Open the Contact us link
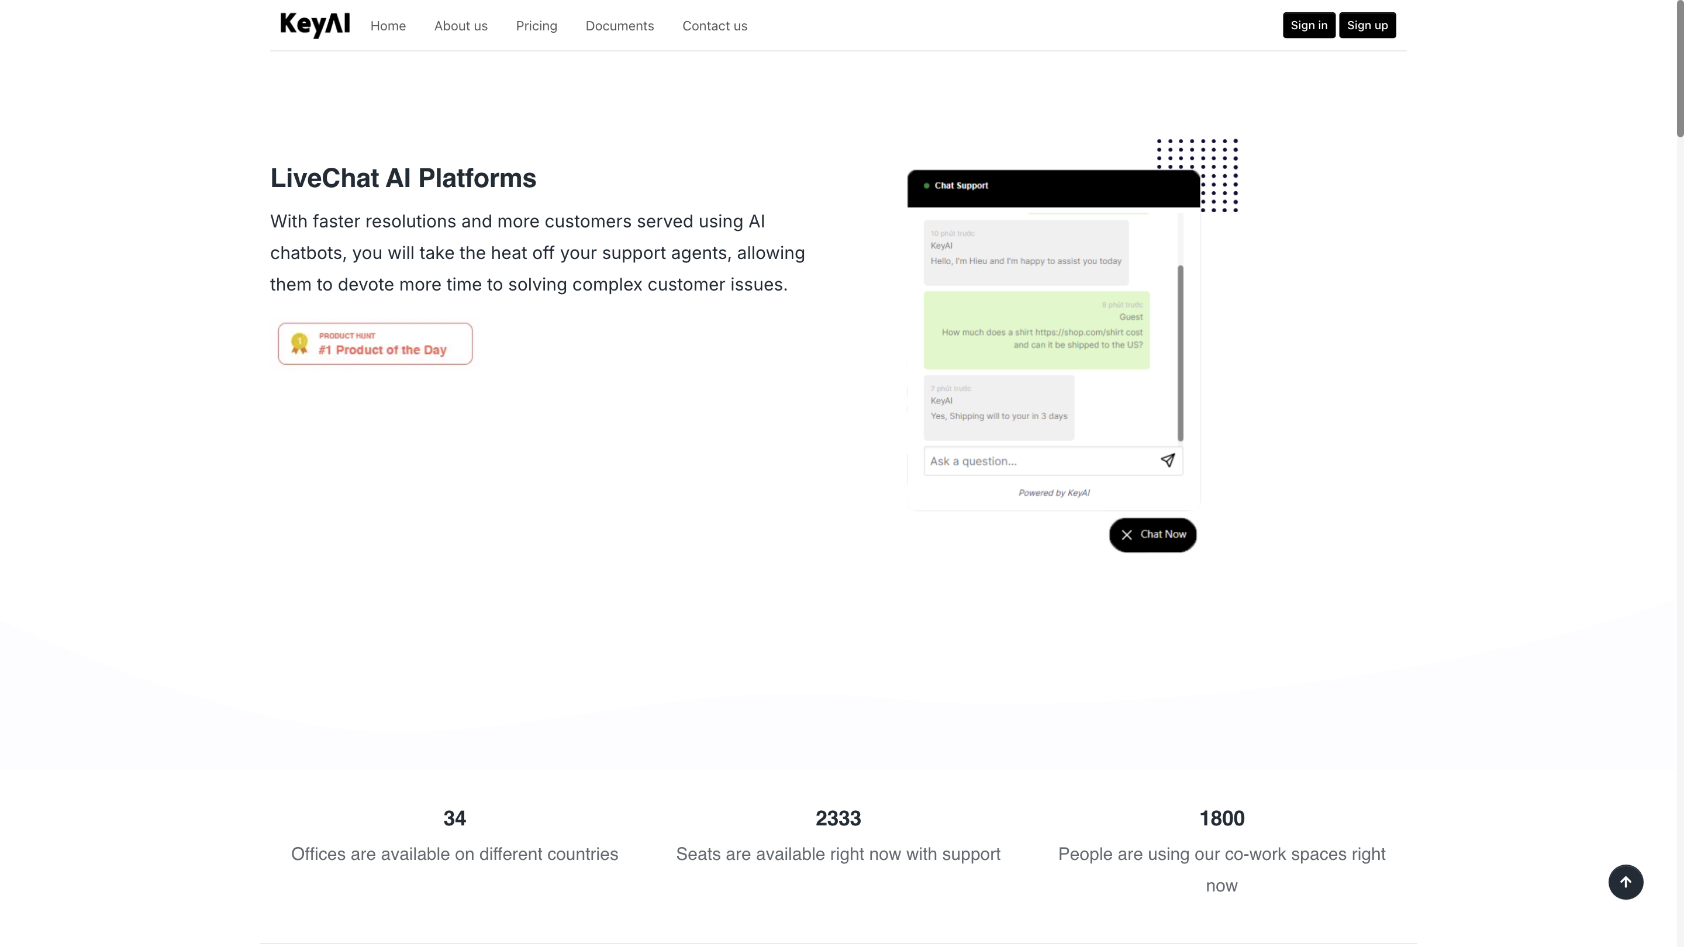This screenshot has height=947, width=1684. pos(715,26)
